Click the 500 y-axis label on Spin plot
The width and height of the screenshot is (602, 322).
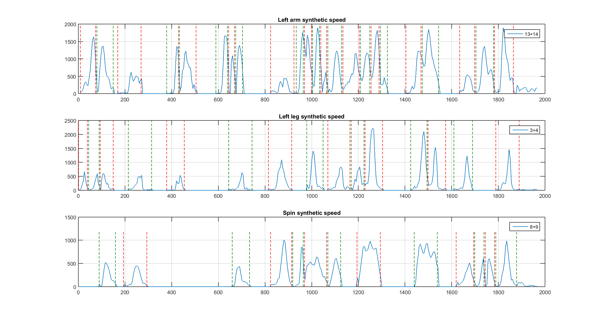(x=72, y=264)
